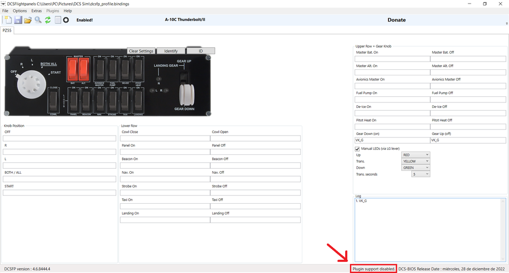Viewport: 509px width, 273px height.
Task: Click the De-Ice On input field
Action: 392,113
